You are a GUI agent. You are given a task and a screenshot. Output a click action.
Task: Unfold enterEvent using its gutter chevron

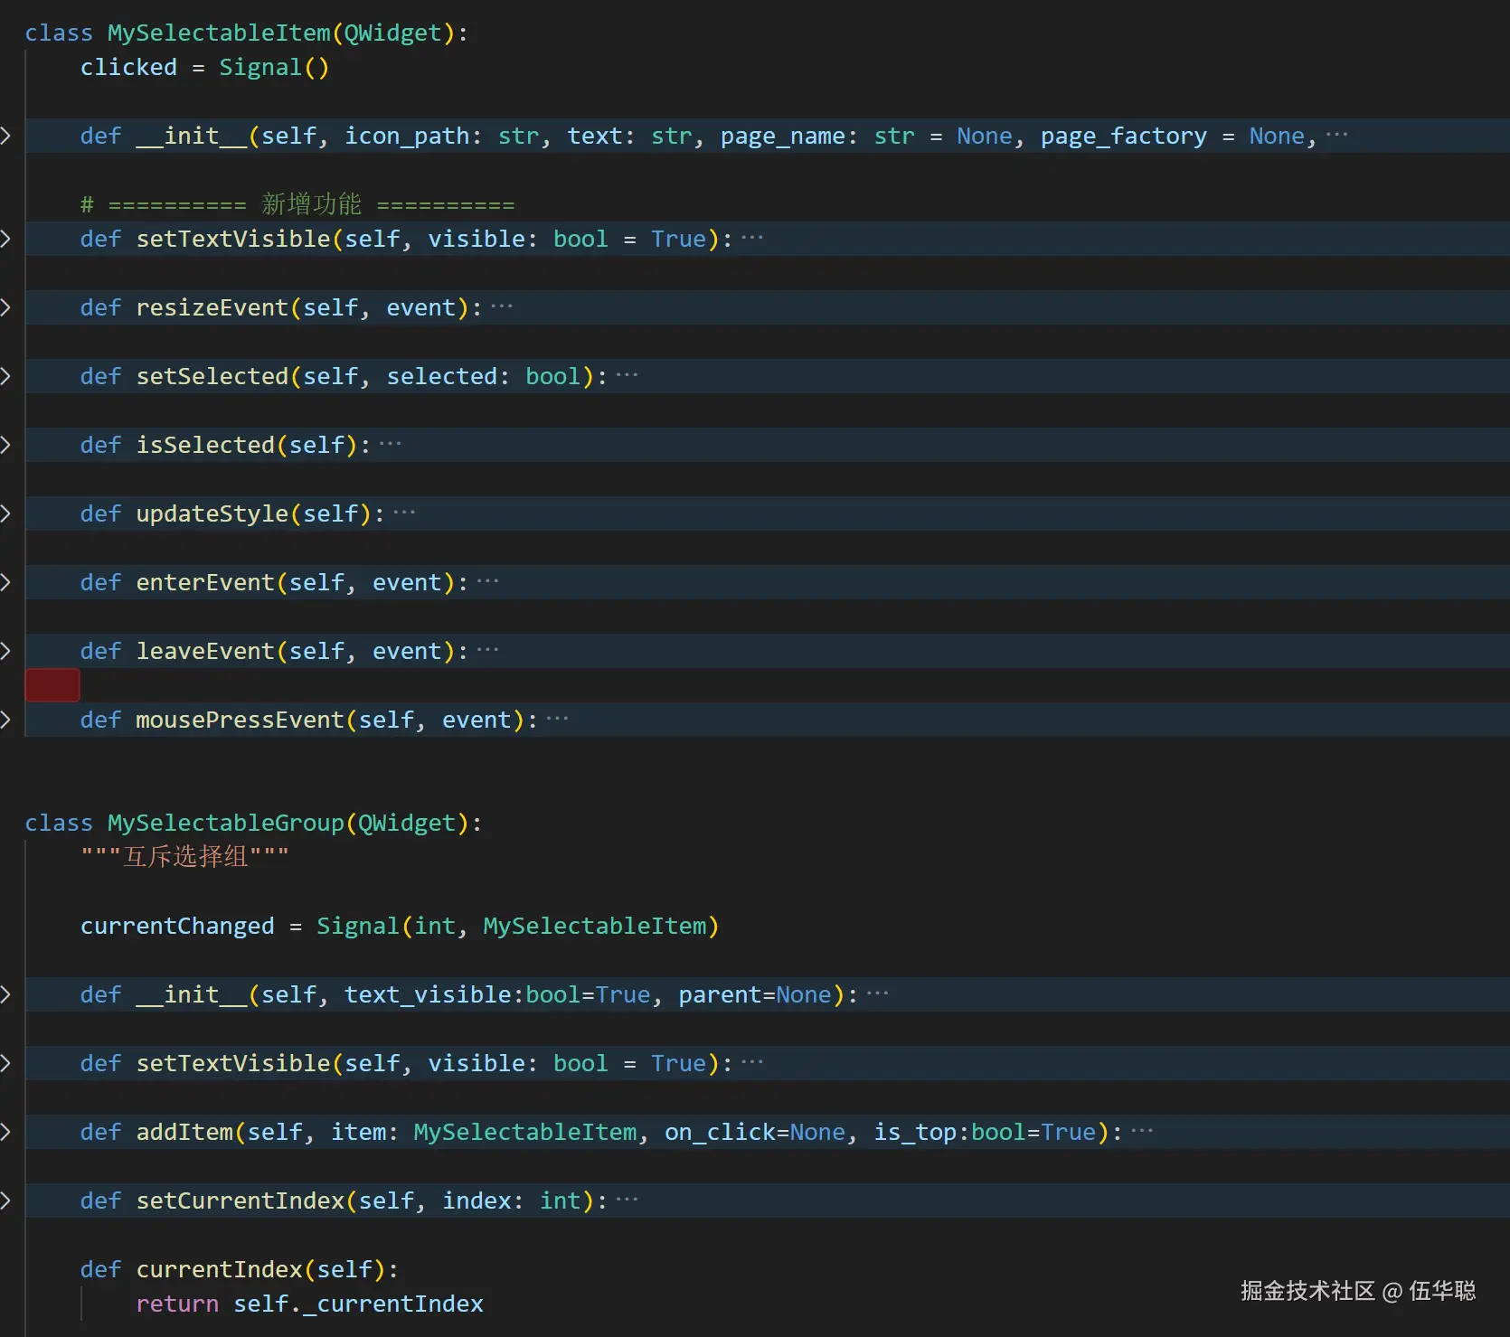click(x=5, y=582)
